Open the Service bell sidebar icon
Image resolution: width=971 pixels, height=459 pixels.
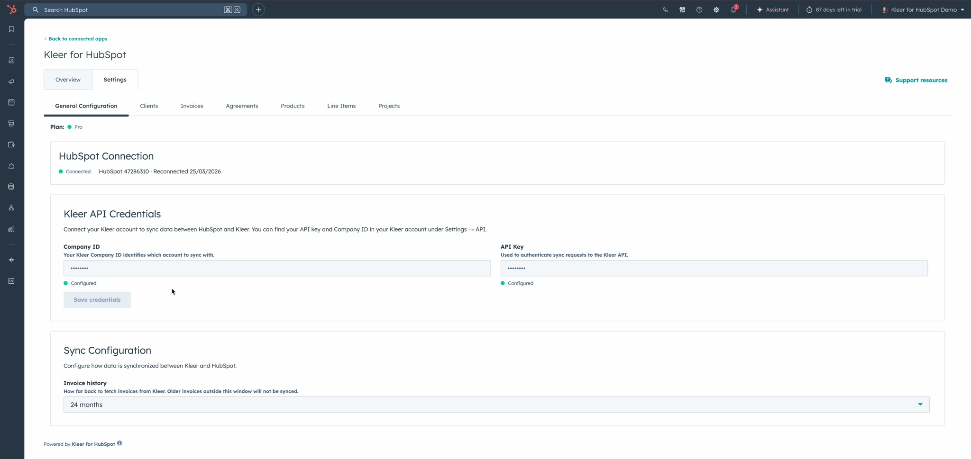11,166
